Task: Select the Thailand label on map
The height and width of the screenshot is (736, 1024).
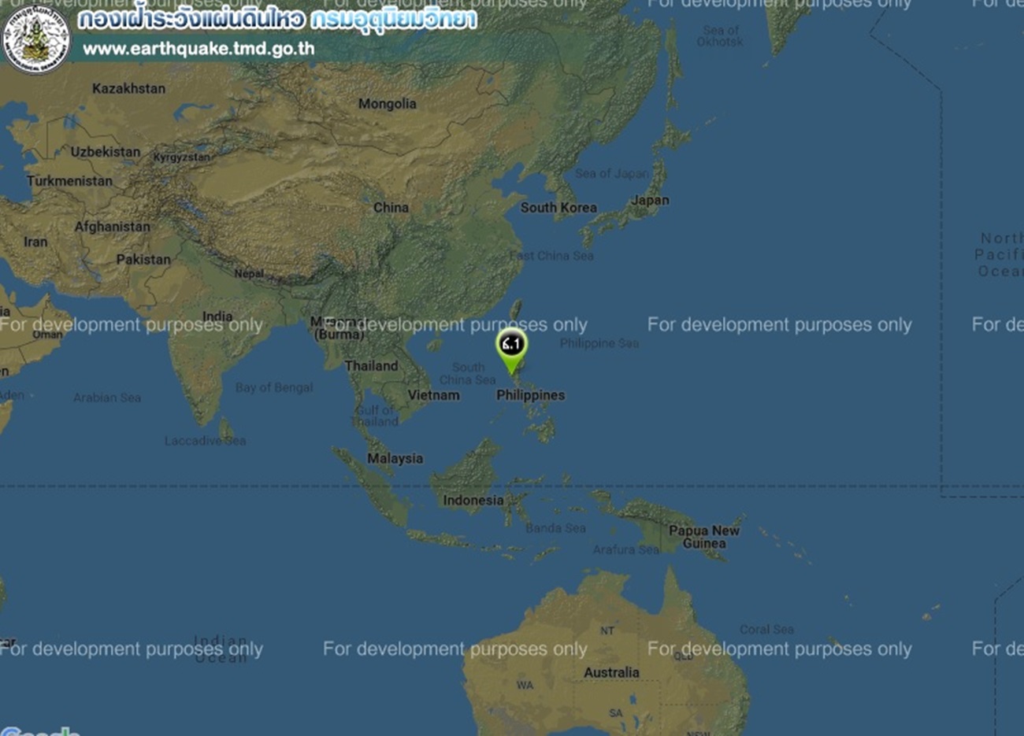Action: tap(371, 366)
